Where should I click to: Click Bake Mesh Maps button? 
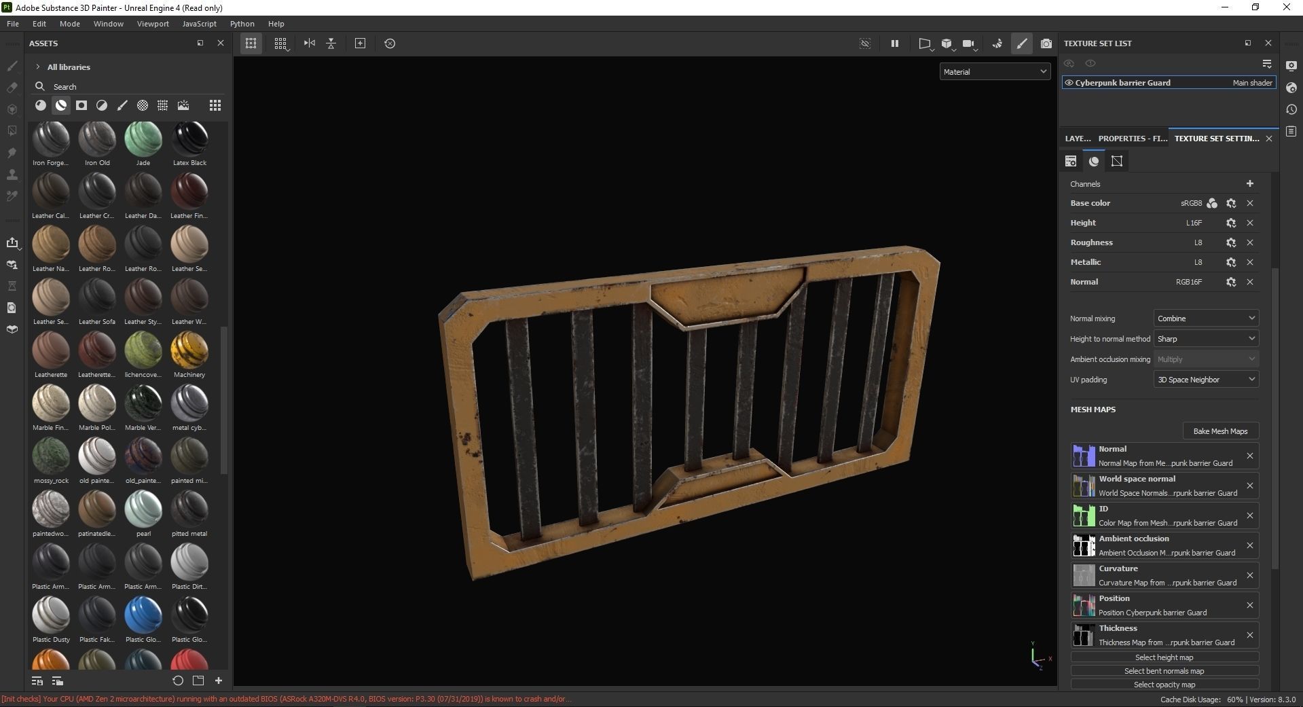pyautogui.click(x=1220, y=431)
